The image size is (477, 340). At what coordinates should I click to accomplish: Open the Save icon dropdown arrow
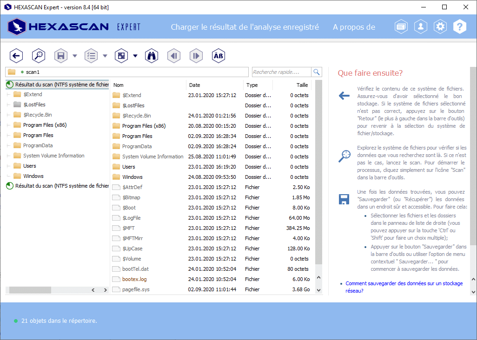(x=75, y=56)
